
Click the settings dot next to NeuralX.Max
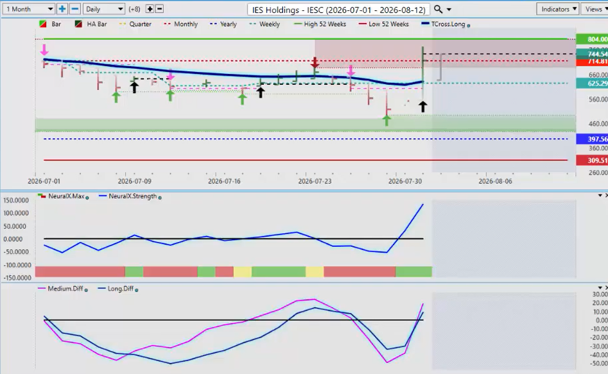coord(87,198)
